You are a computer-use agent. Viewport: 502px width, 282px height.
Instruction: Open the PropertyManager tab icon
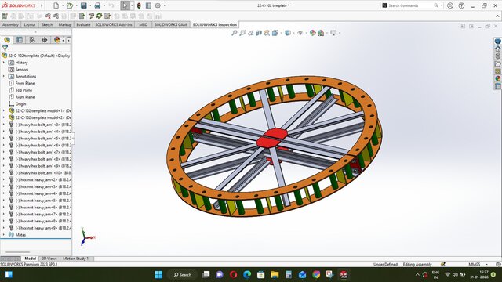click(20, 40)
